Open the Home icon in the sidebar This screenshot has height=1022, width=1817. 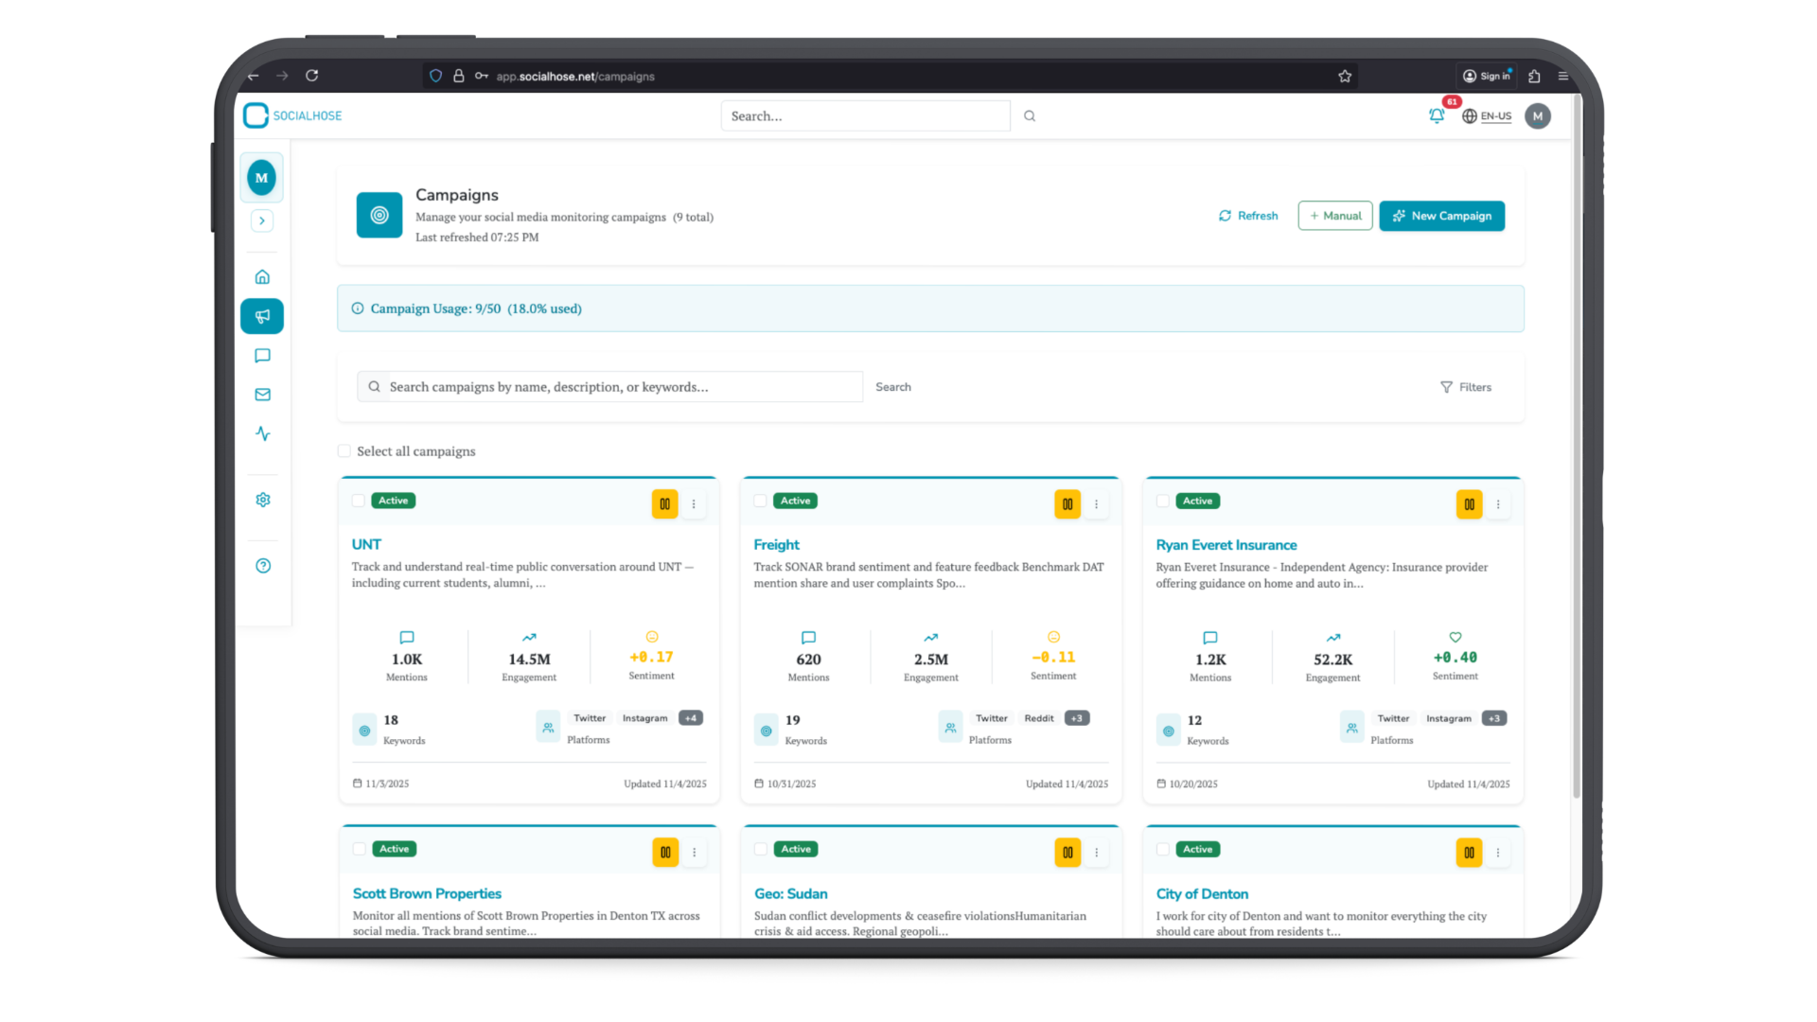pyautogui.click(x=262, y=276)
